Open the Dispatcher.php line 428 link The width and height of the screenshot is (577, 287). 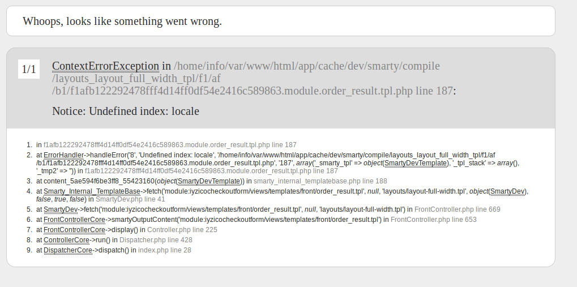point(156,240)
